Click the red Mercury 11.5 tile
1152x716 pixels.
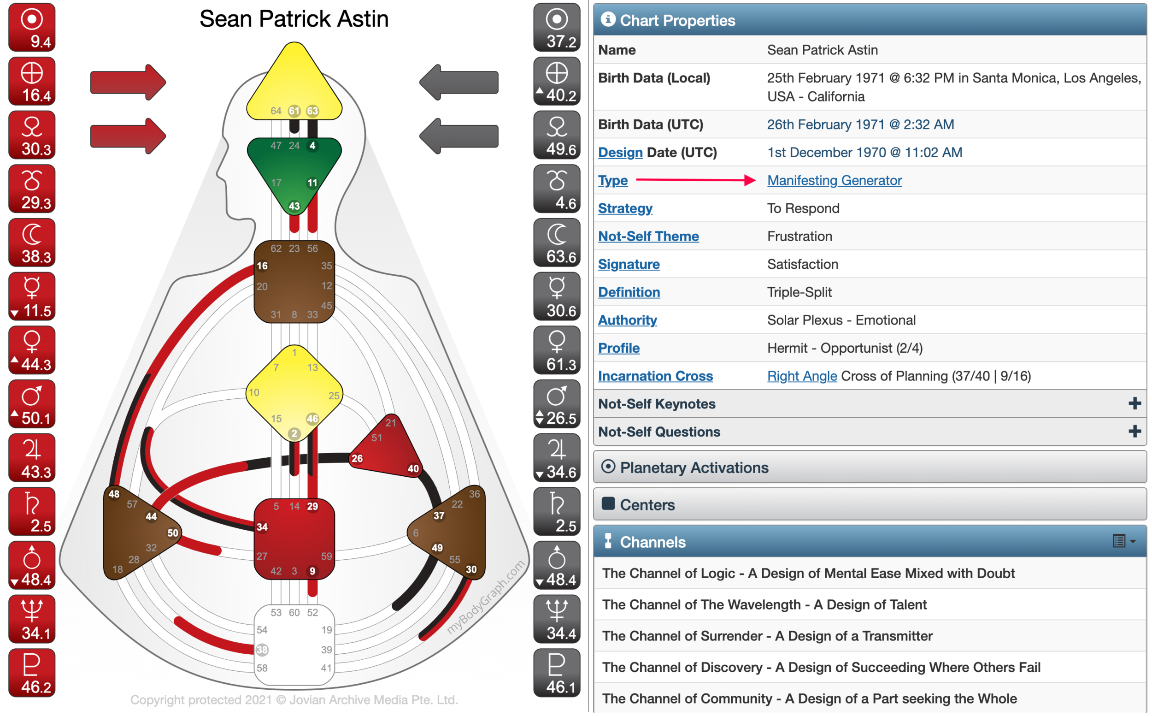pos(32,296)
